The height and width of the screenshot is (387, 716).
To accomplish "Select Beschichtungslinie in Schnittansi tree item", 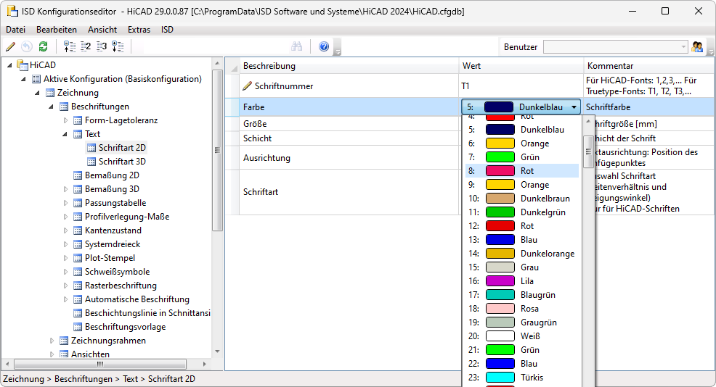I will (x=147, y=313).
